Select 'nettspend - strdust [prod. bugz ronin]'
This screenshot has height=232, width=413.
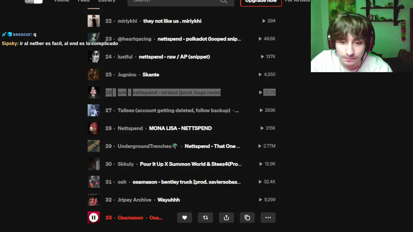click(x=177, y=92)
